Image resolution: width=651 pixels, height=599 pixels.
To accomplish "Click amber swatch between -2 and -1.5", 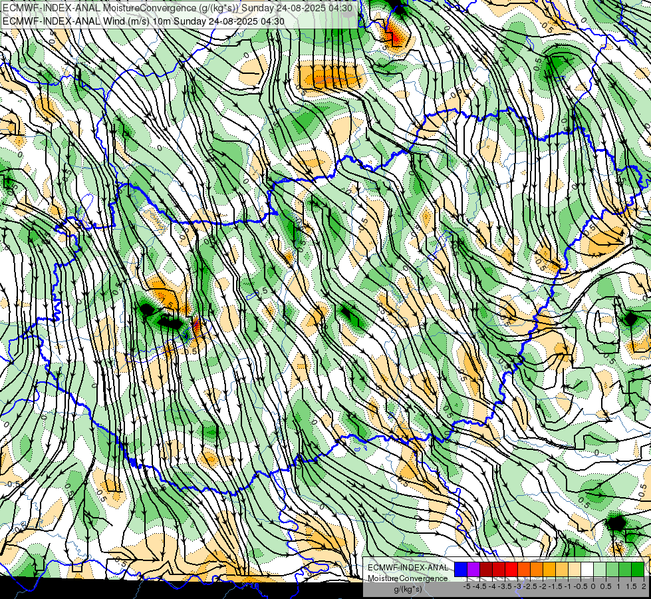I will [549, 569].
